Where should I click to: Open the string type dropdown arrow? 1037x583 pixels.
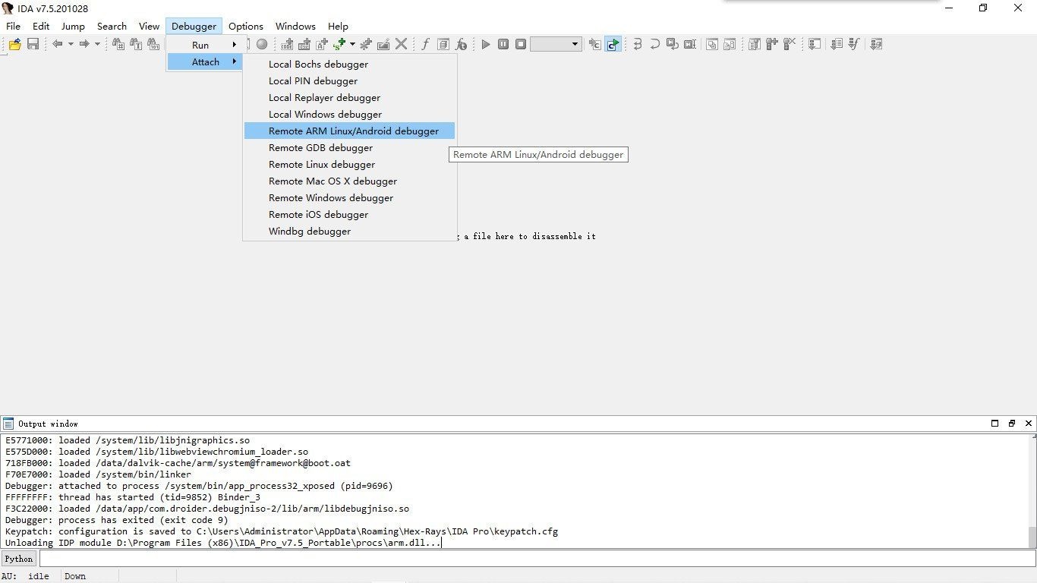click(352, 44)
